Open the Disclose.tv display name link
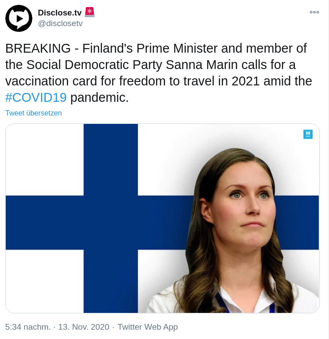This screenshot has height=339, width=329. (60, 12)
